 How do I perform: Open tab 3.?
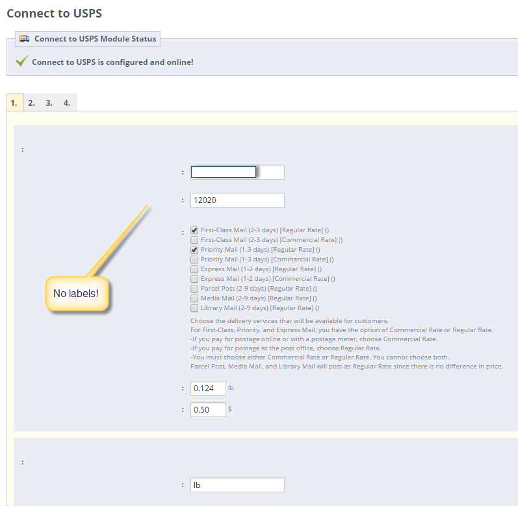[x=49, y=103]
